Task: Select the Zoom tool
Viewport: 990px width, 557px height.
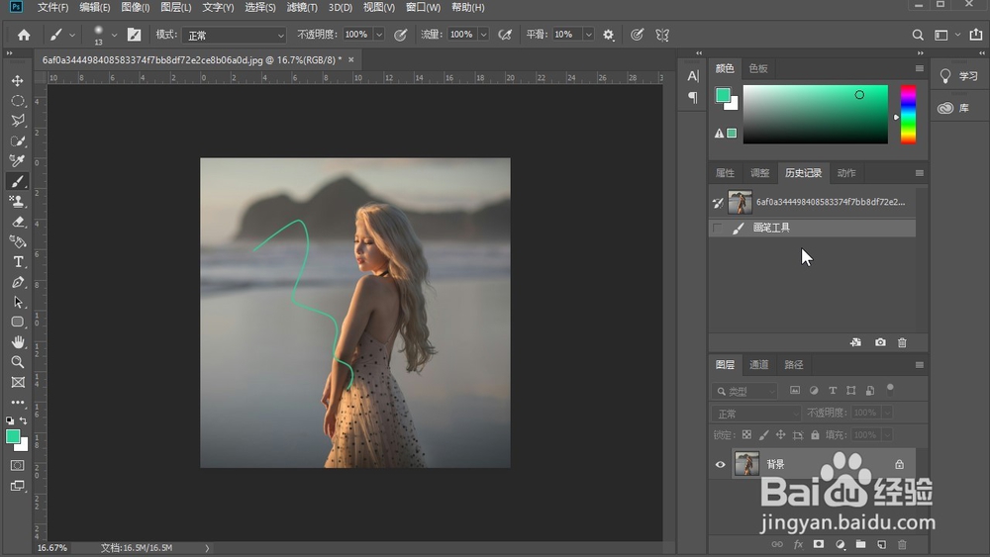Action: click(18, 362)
